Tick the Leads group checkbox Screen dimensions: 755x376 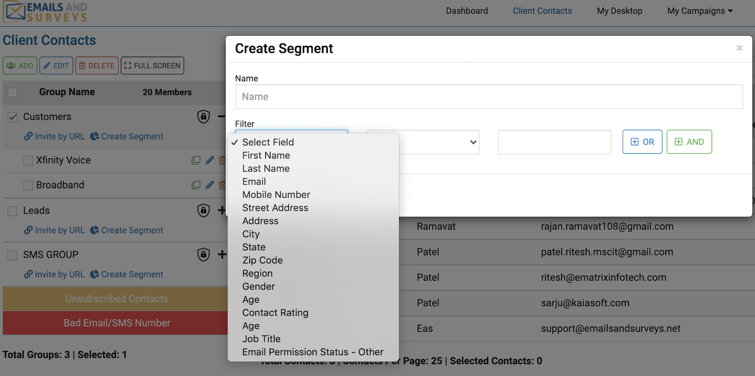pyautogui.click(x=13, y=211)
